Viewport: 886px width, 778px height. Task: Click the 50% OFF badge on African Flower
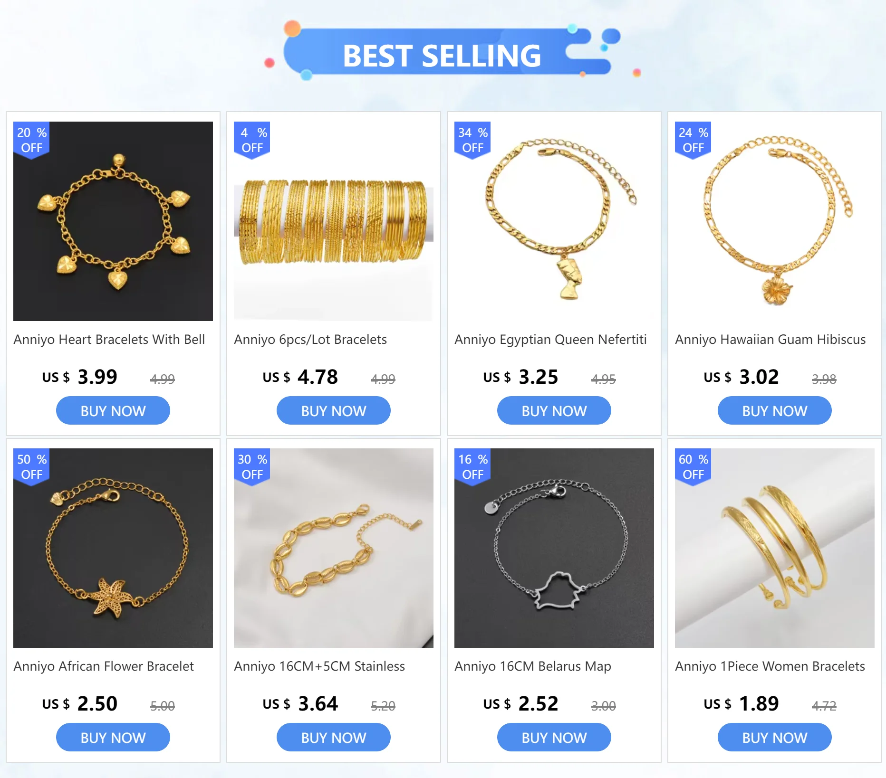[31, 467]
